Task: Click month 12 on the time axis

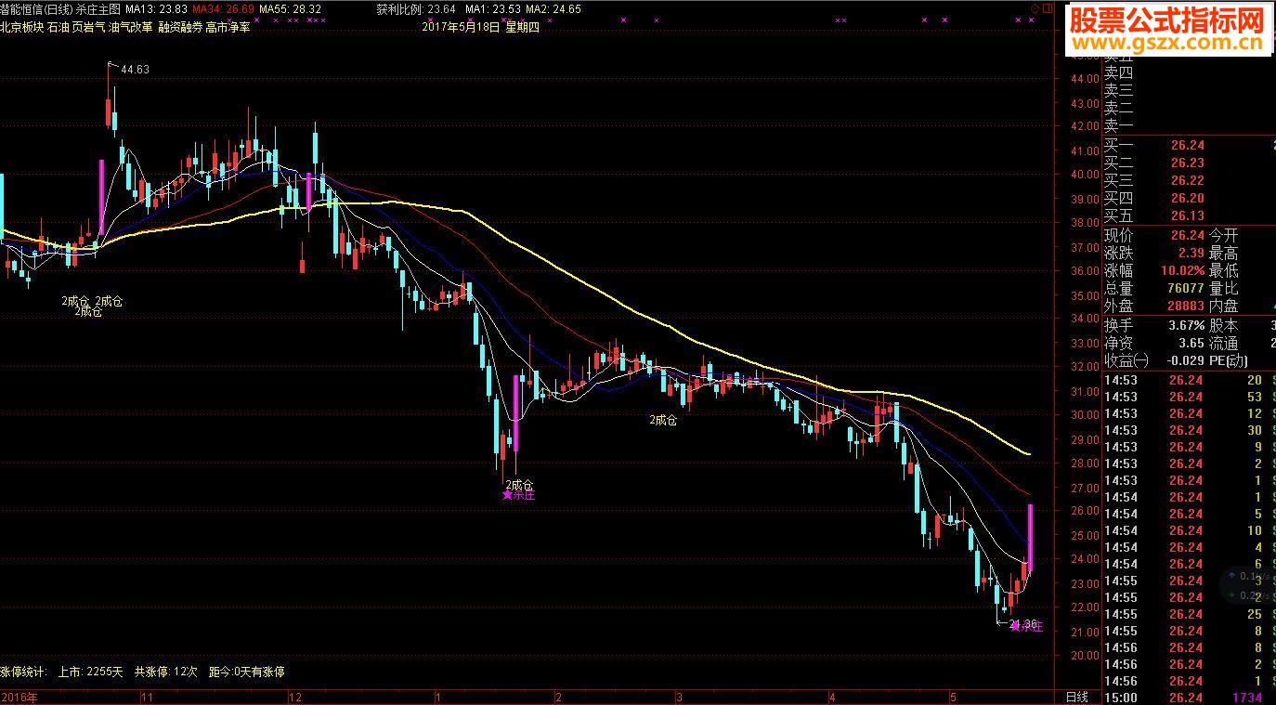Action: [x=296, y=697]
